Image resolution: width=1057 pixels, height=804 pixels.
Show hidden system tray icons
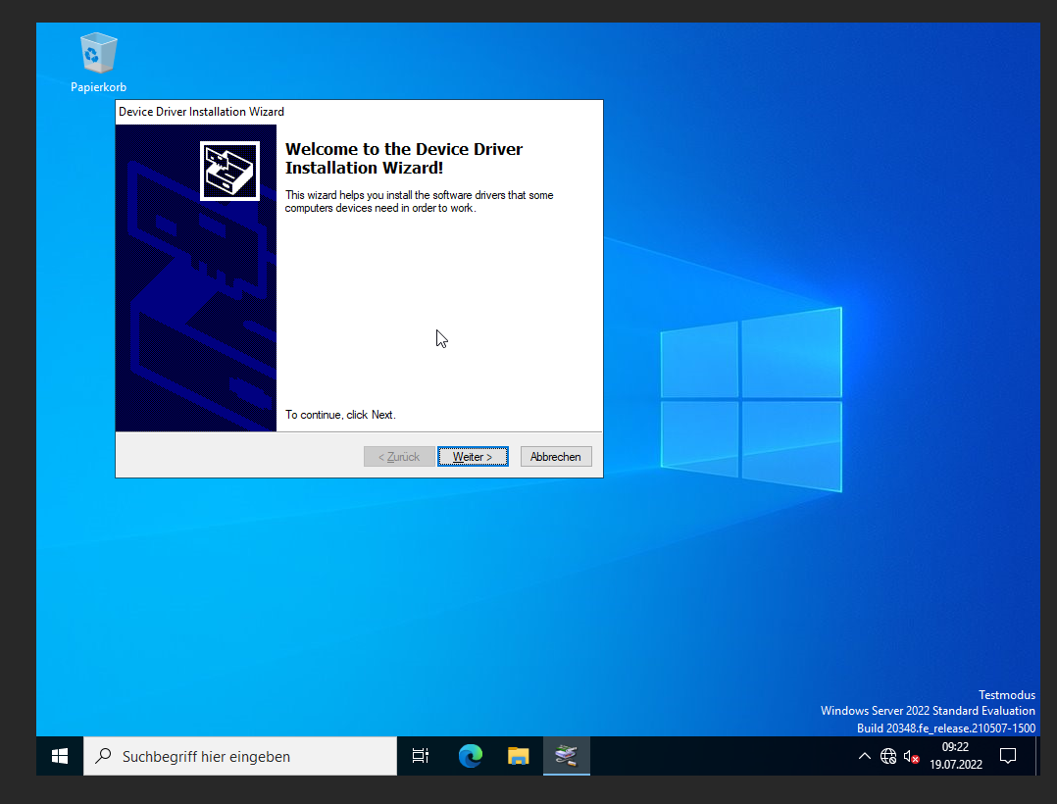coord(864,756)
